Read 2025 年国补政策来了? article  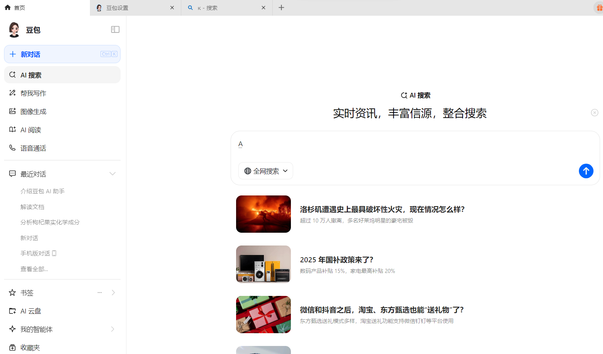337,260
